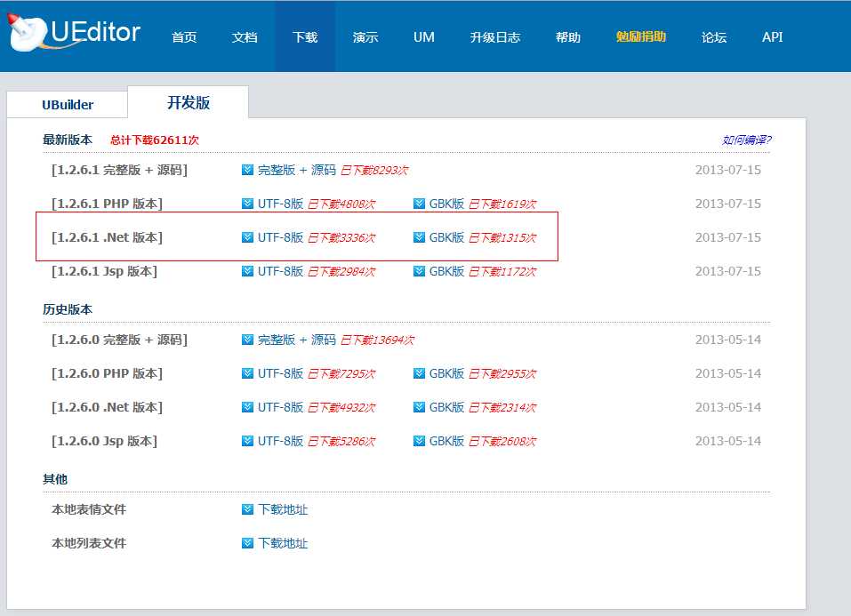Click download icon for 1.2.6.1 .Net UTF-8版
The image size is (851, 616).
247,237
